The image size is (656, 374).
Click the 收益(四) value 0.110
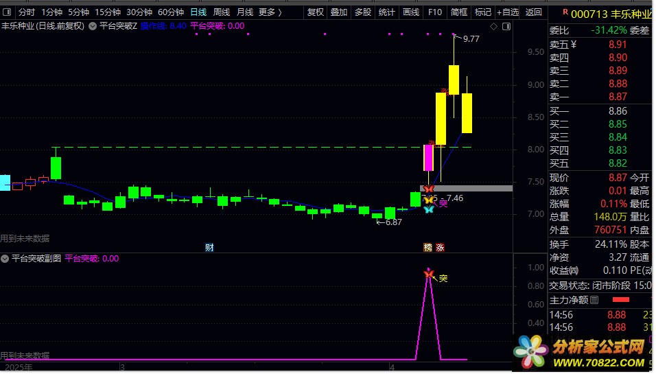click(615, 270)
